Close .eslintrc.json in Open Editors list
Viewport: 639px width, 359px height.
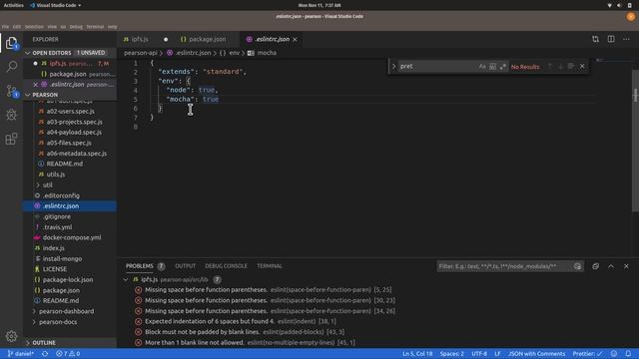[x=36, y=85]
